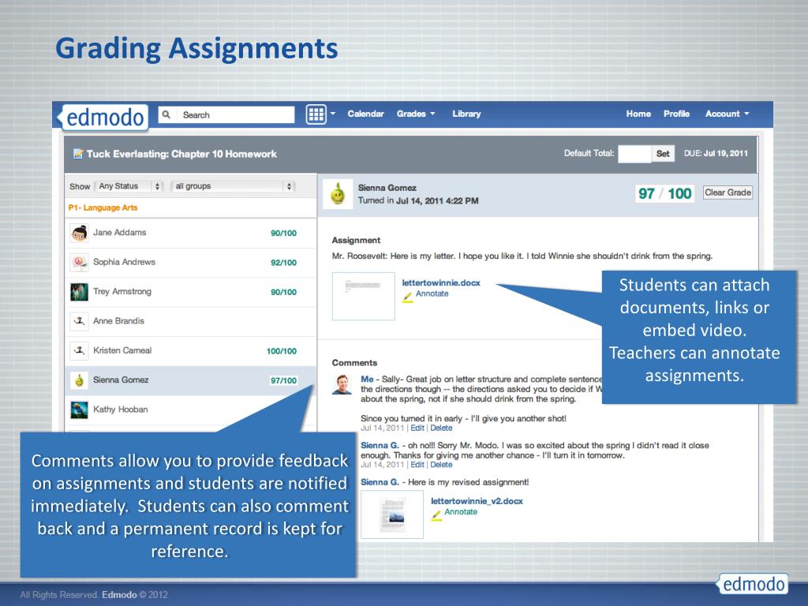This screenshot has height=606, width=808.
Task: Select Trey Armstrong student row
Action: [191, 292]
